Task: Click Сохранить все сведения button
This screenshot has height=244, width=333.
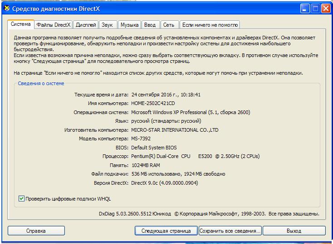Action: coord(230,230)
